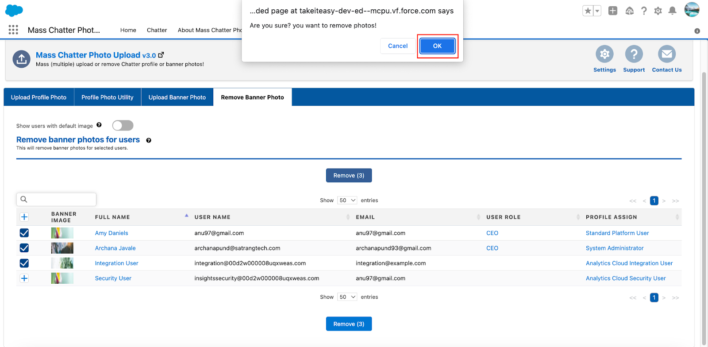
Task: Uncheck the Integration User row checkbox
Action: (24, 263)
